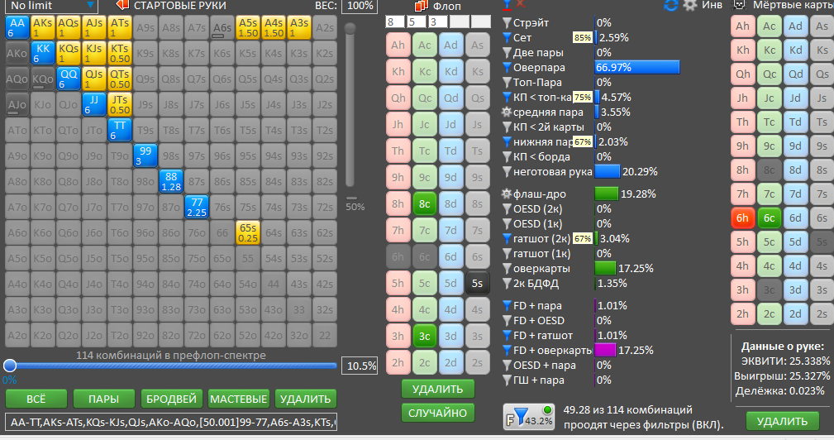Open settings via gear icon near Инв
Screen dimensions: 834x440
tap(690, 5)
